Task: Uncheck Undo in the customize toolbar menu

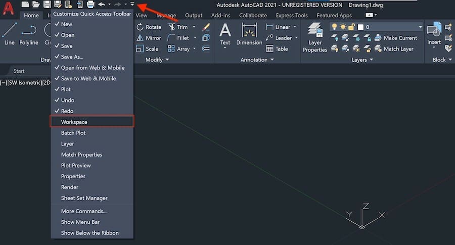Action: (x=92, y=101)
